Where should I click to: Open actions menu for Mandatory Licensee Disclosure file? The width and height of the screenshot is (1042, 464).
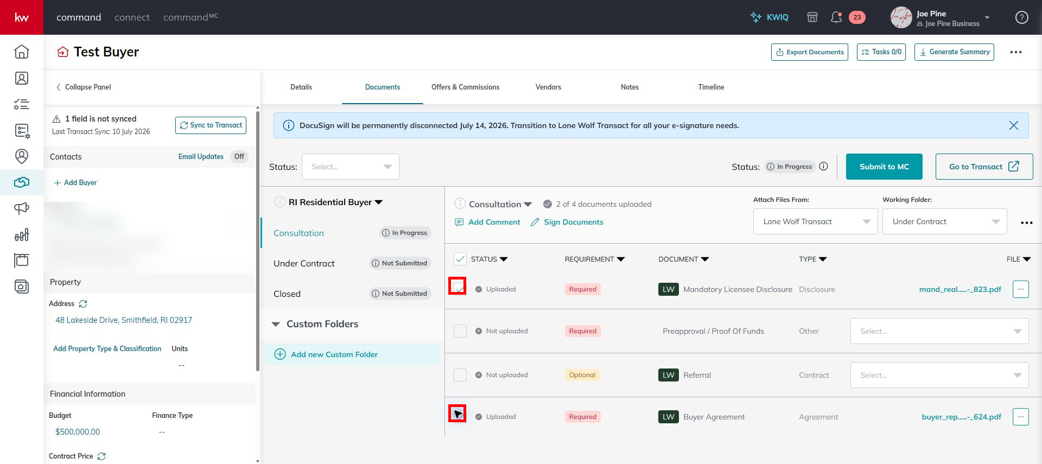tap(1021, 289)
